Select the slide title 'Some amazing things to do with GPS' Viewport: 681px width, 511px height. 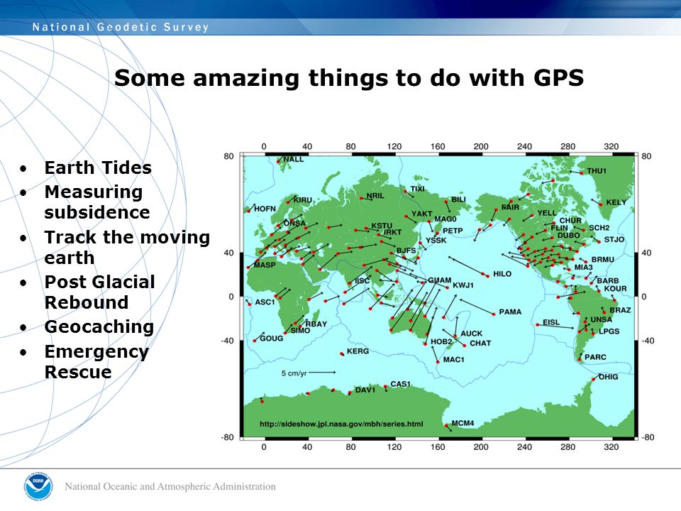349,78
